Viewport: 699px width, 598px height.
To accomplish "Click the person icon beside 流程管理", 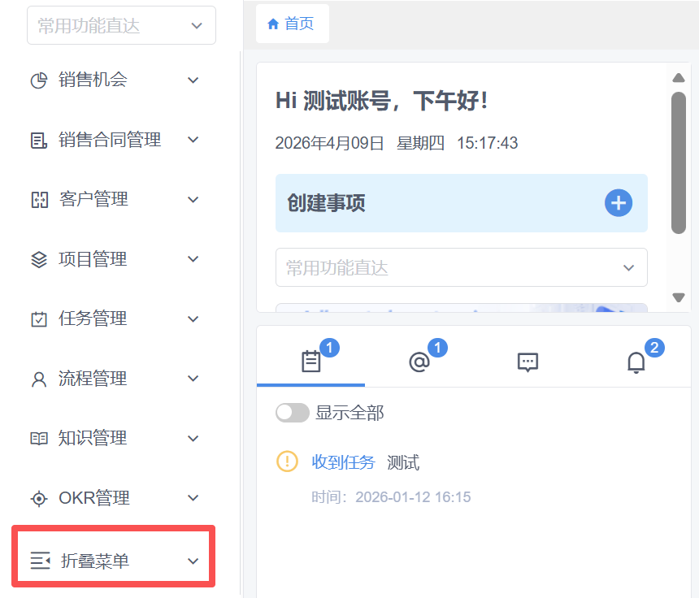I will 39,379.
